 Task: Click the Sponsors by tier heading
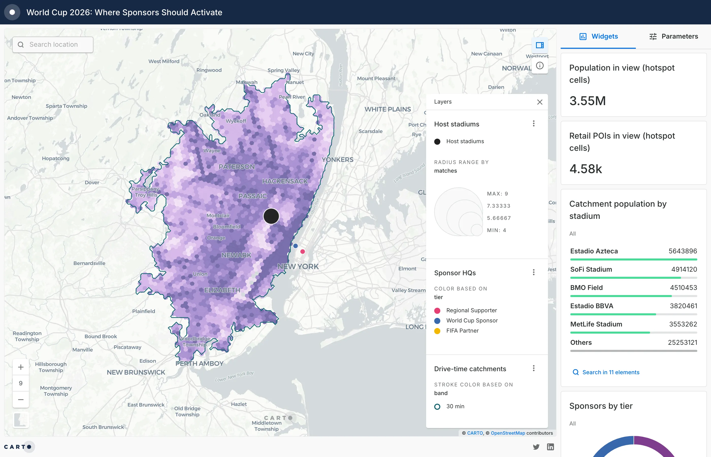[x=601, y=406]
